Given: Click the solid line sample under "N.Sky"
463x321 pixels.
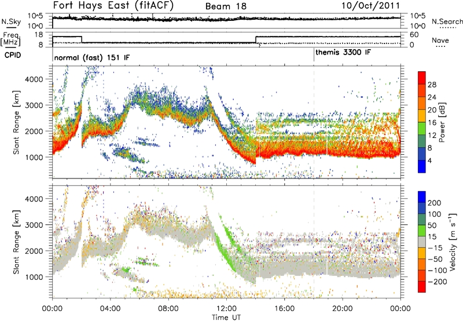Looking at the screenshot, I should pos(11,27).
